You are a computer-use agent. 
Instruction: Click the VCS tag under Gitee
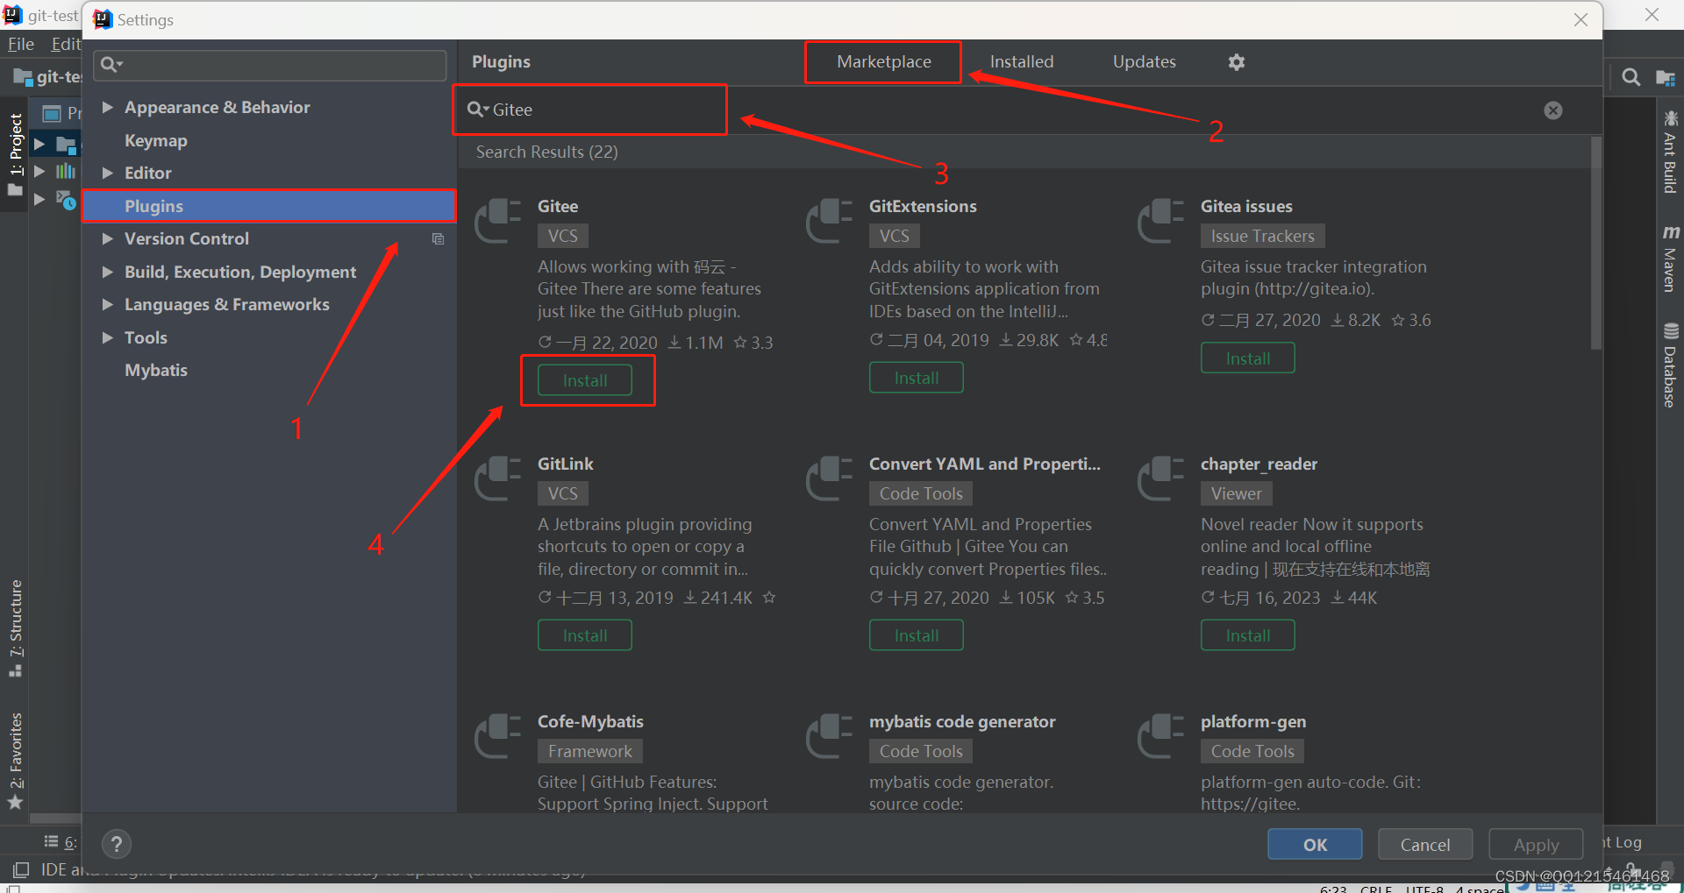[x=562, y=236]
